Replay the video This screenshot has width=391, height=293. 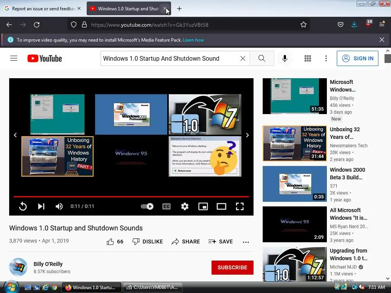click(23, 206)
